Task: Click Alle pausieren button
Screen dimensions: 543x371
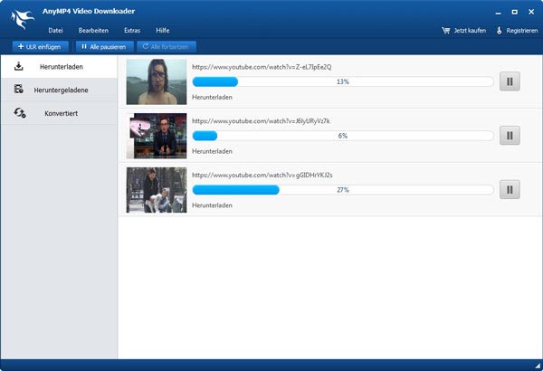Action: [105, 47]
